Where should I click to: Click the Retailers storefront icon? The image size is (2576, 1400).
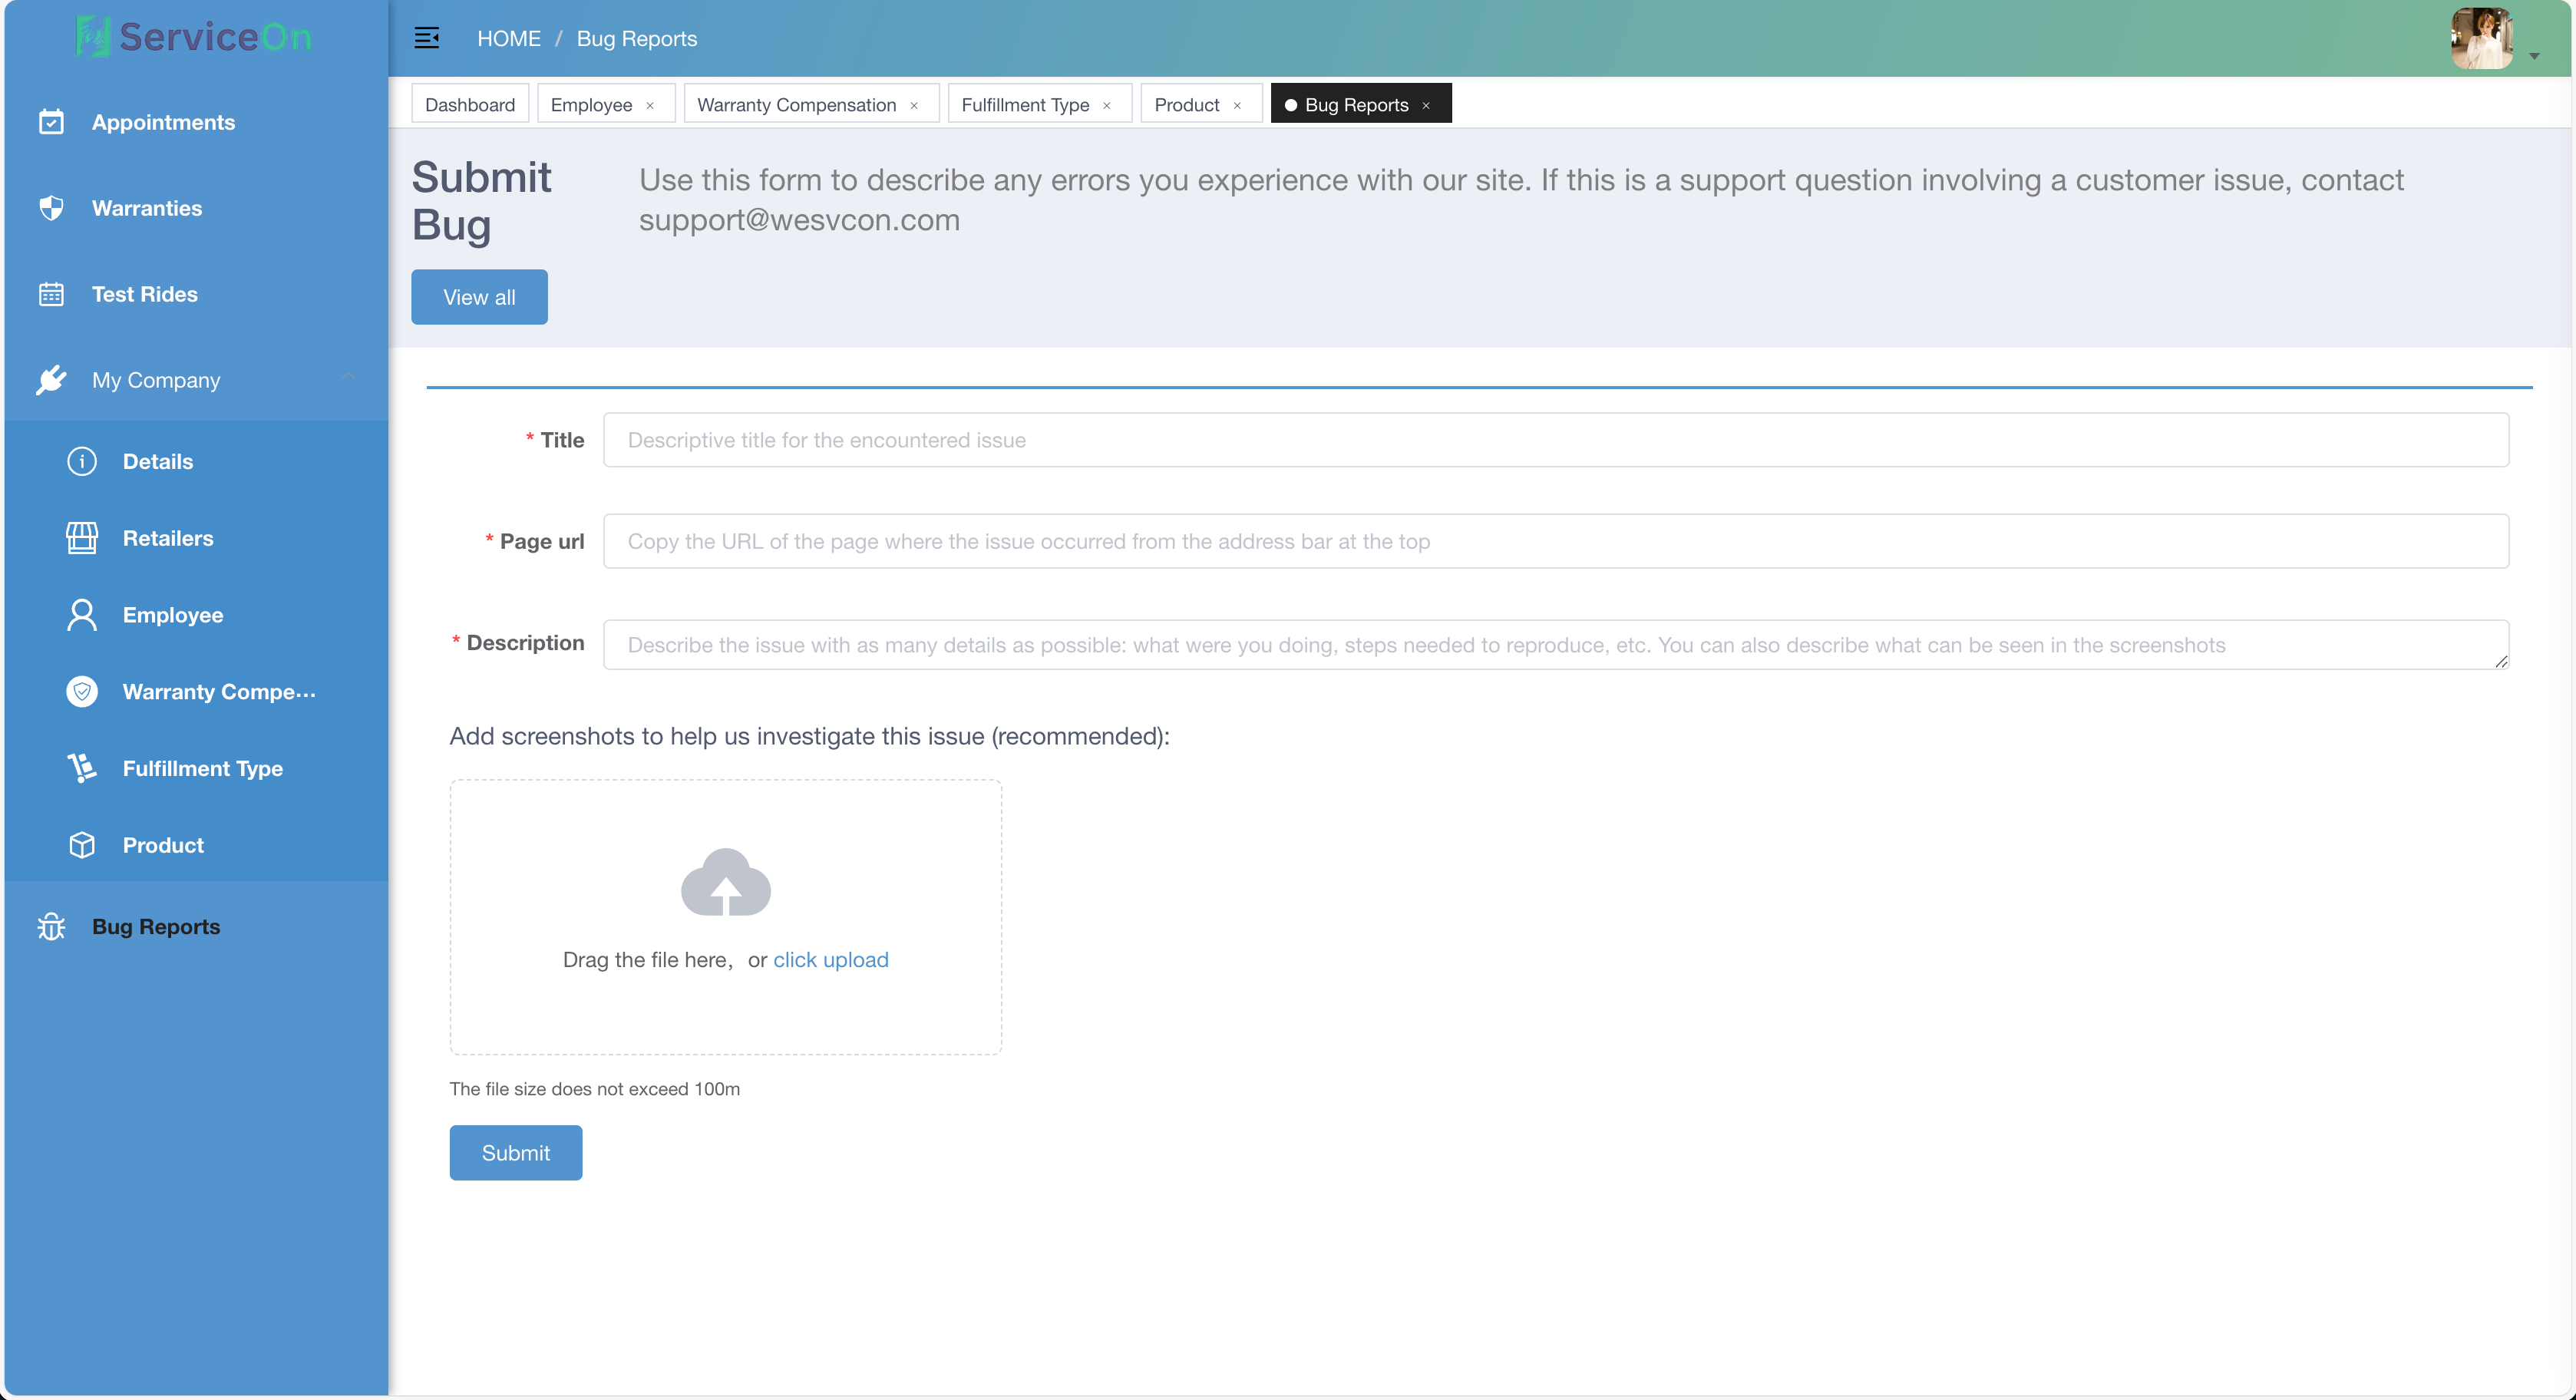[82, 538]
